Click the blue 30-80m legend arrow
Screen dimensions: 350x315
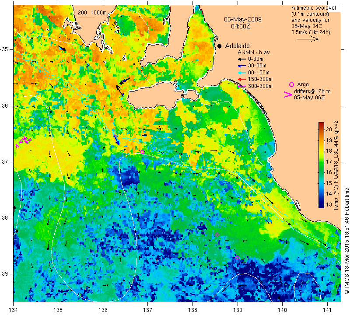point(242,66)
